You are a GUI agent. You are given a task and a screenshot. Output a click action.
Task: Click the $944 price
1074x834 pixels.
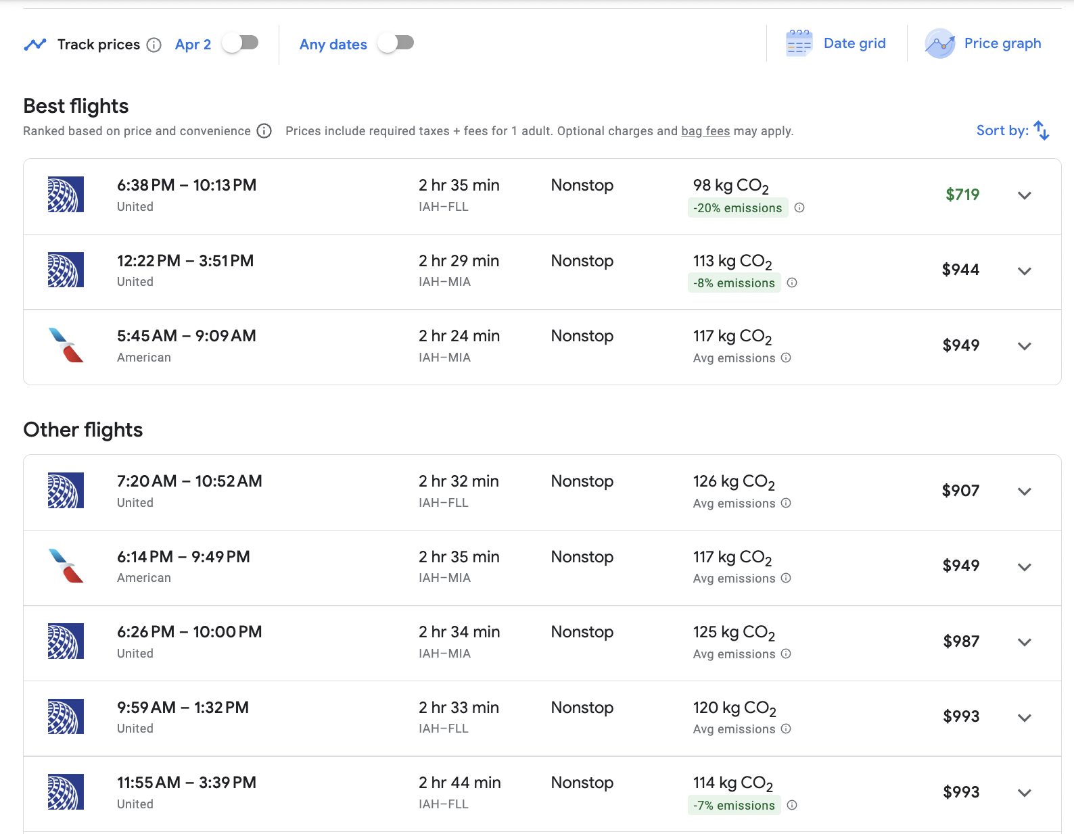(960, 270)
